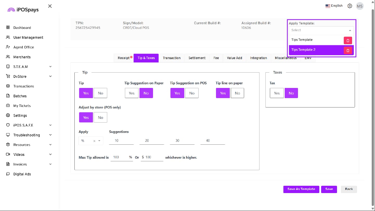Screen dimensions: 375x211
Task: Click the Max Tip percent input field
Action: (x=119, y=157)
